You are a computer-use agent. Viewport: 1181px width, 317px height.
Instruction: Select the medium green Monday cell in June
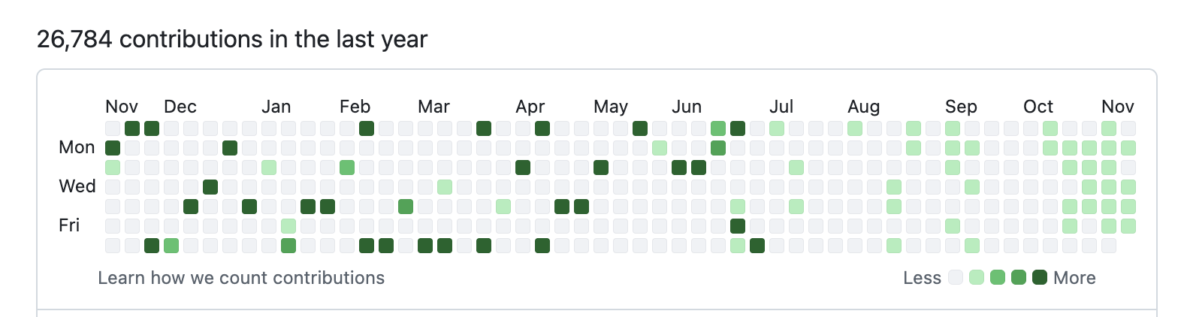pos(718,148)
